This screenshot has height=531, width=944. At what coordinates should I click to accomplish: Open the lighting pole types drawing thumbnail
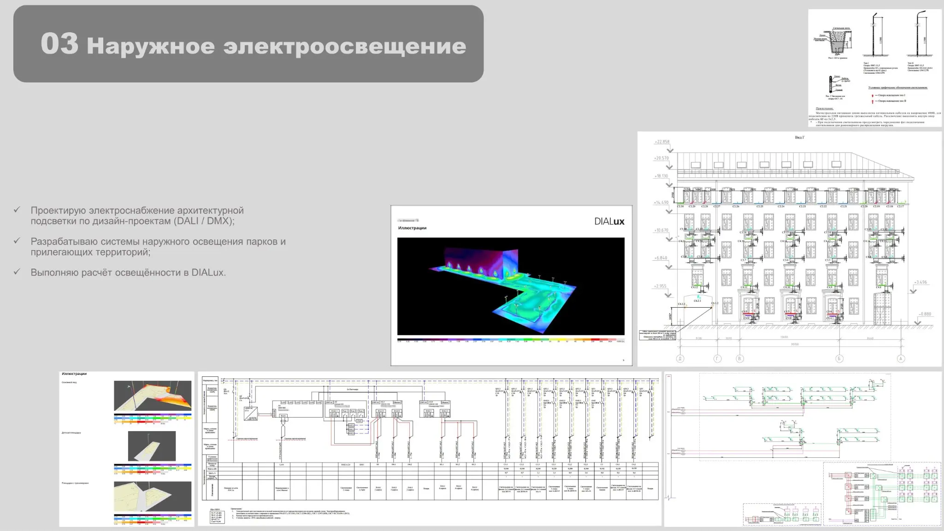874,68
